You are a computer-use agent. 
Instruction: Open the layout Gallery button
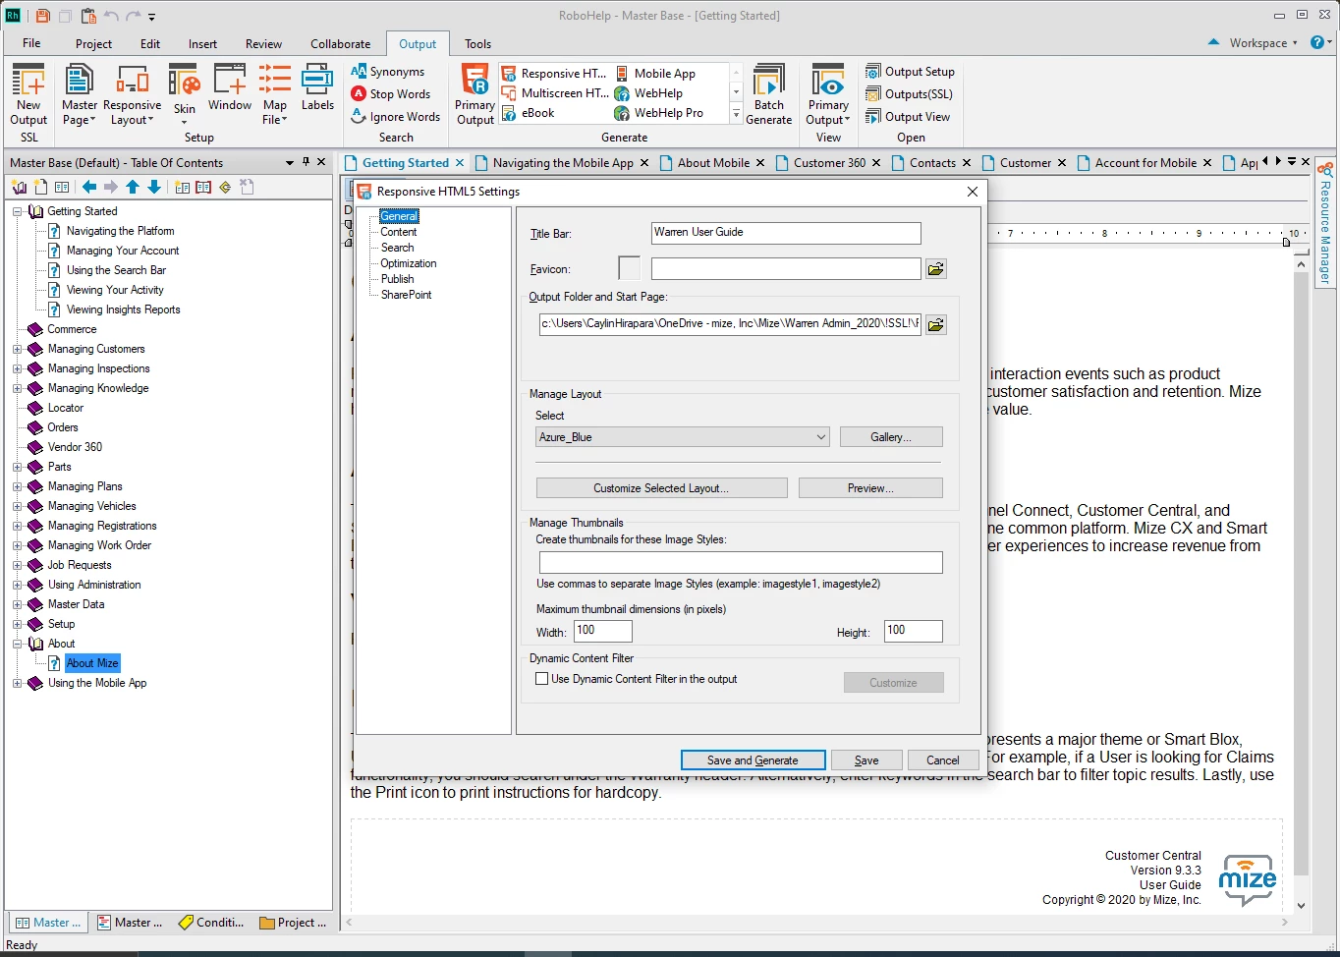[891, 437]
